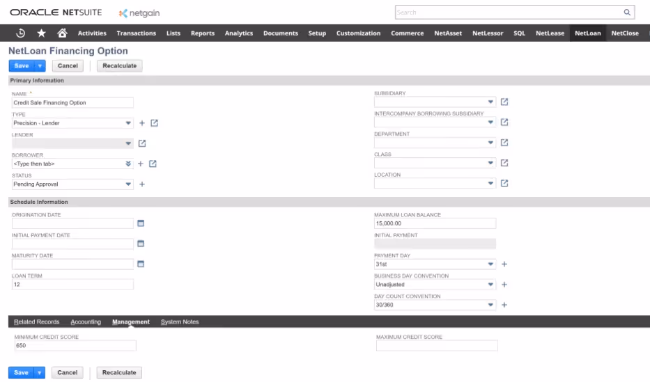Switch to the System Notes tab

(180, 322)
